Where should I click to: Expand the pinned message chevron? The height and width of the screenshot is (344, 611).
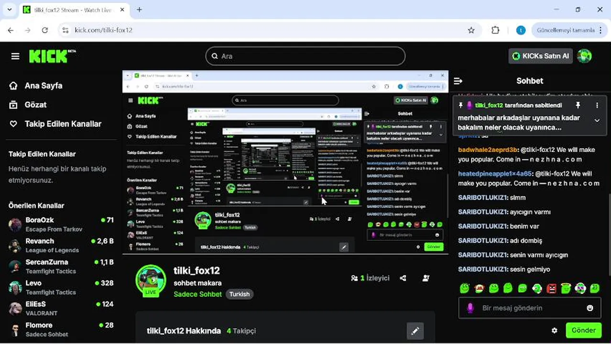click(x=597, y=120)
